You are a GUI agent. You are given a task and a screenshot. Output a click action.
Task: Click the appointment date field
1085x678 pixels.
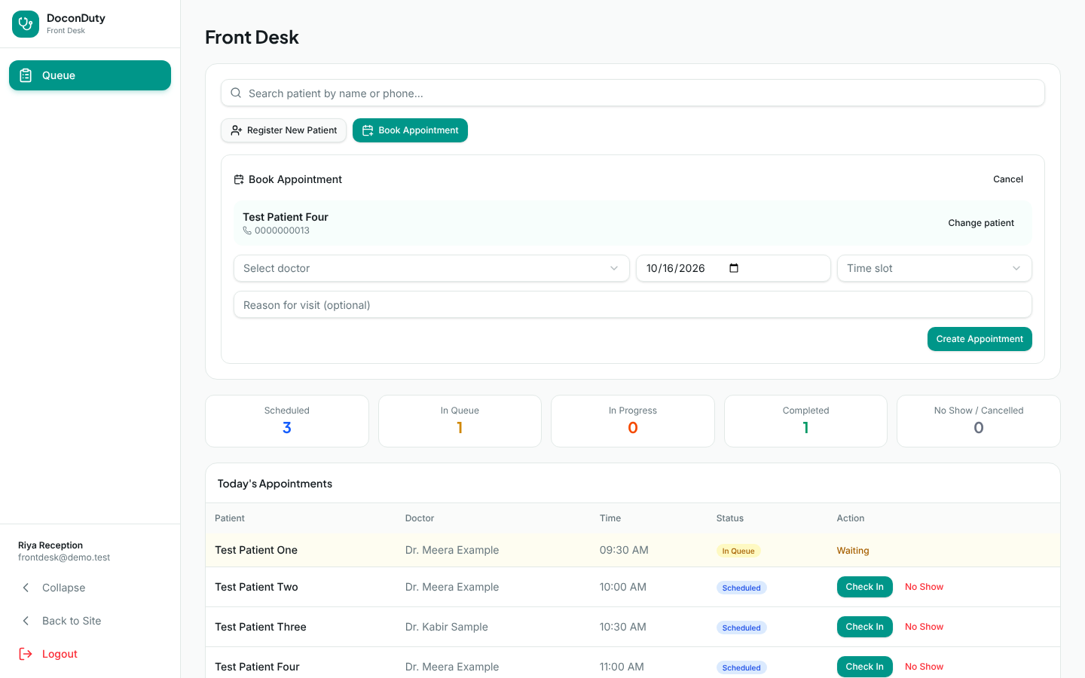tap(733, 268)
